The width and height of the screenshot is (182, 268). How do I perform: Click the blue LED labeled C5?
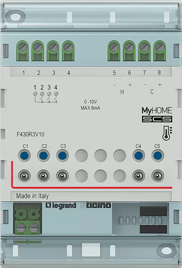[158, 155]
